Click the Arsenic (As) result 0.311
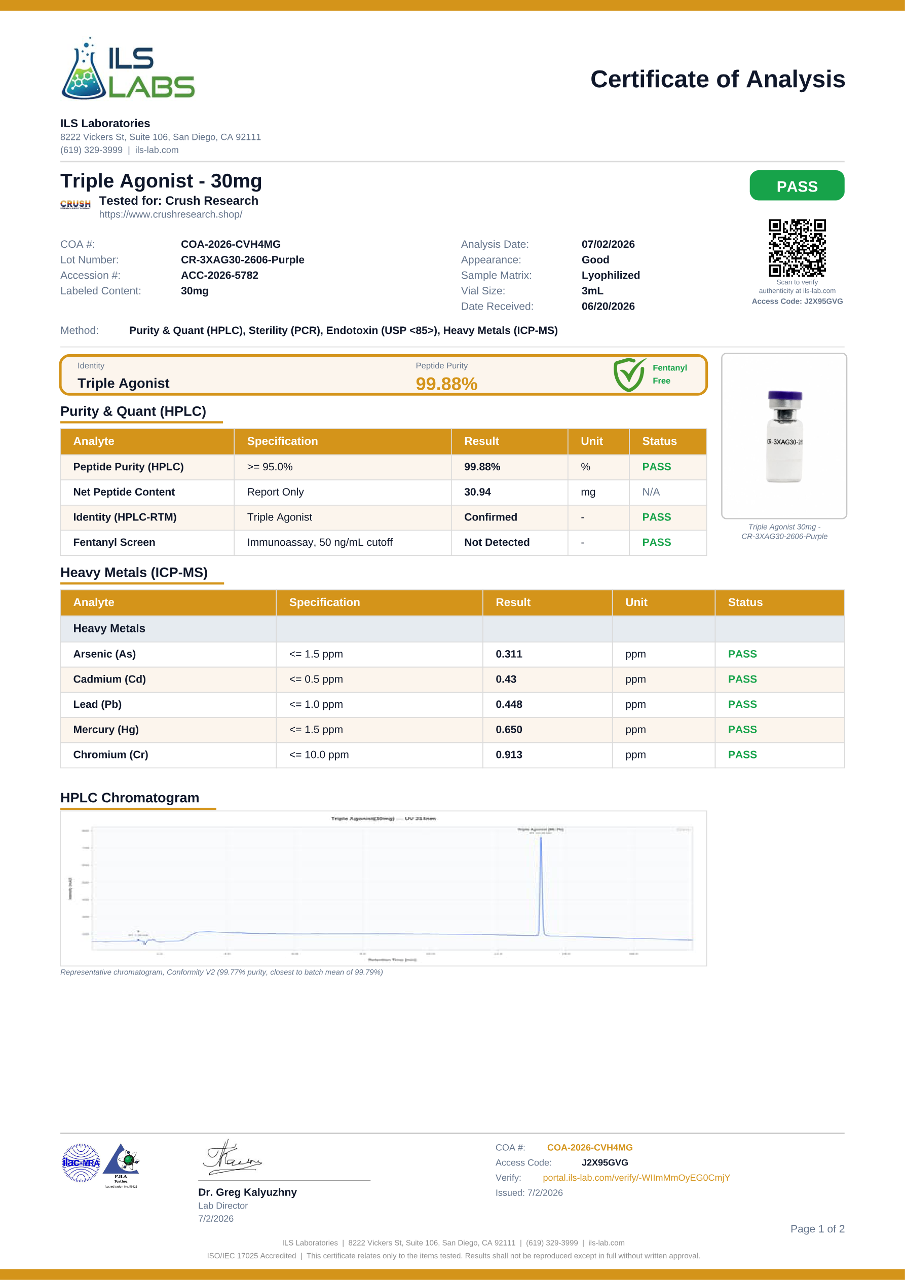This screenshot has height=1280, width=905. [509, 654]
